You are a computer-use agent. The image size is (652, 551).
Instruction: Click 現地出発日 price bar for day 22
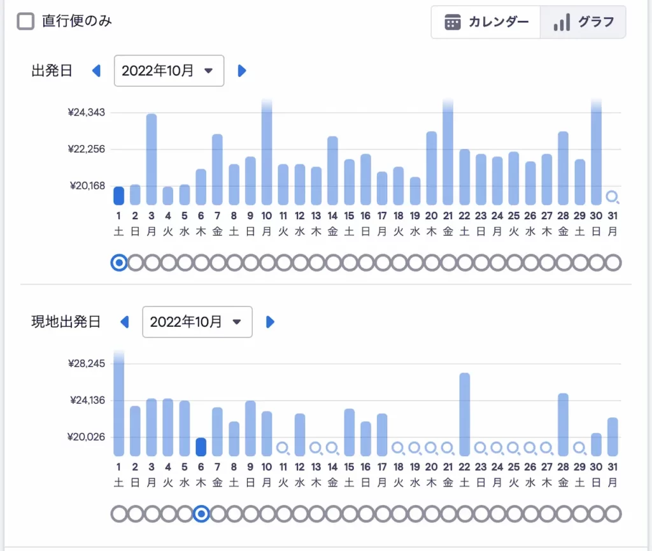coord(464,415)
